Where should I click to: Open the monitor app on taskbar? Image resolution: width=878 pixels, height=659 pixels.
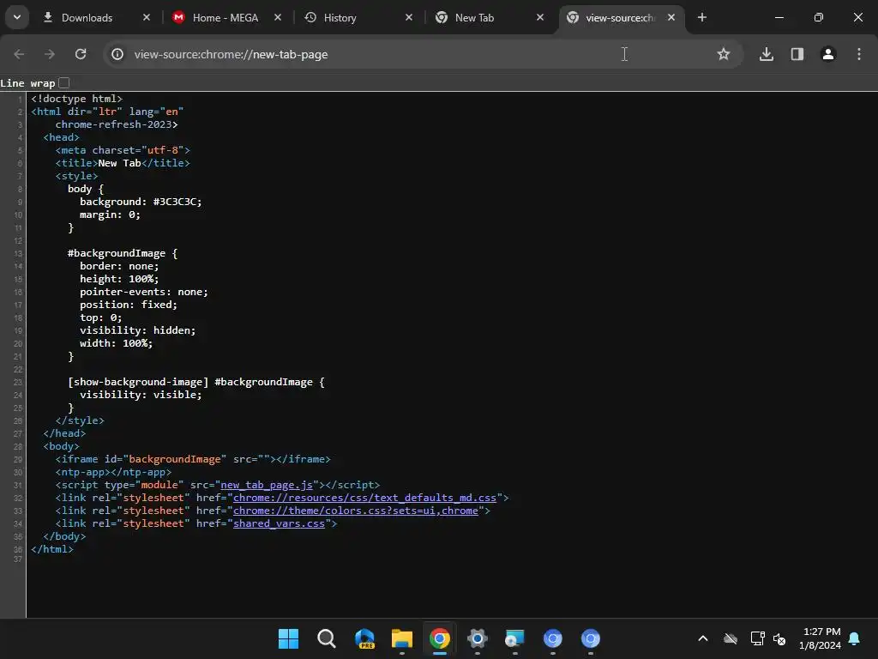pyautogui.click(x=514, y=638)
